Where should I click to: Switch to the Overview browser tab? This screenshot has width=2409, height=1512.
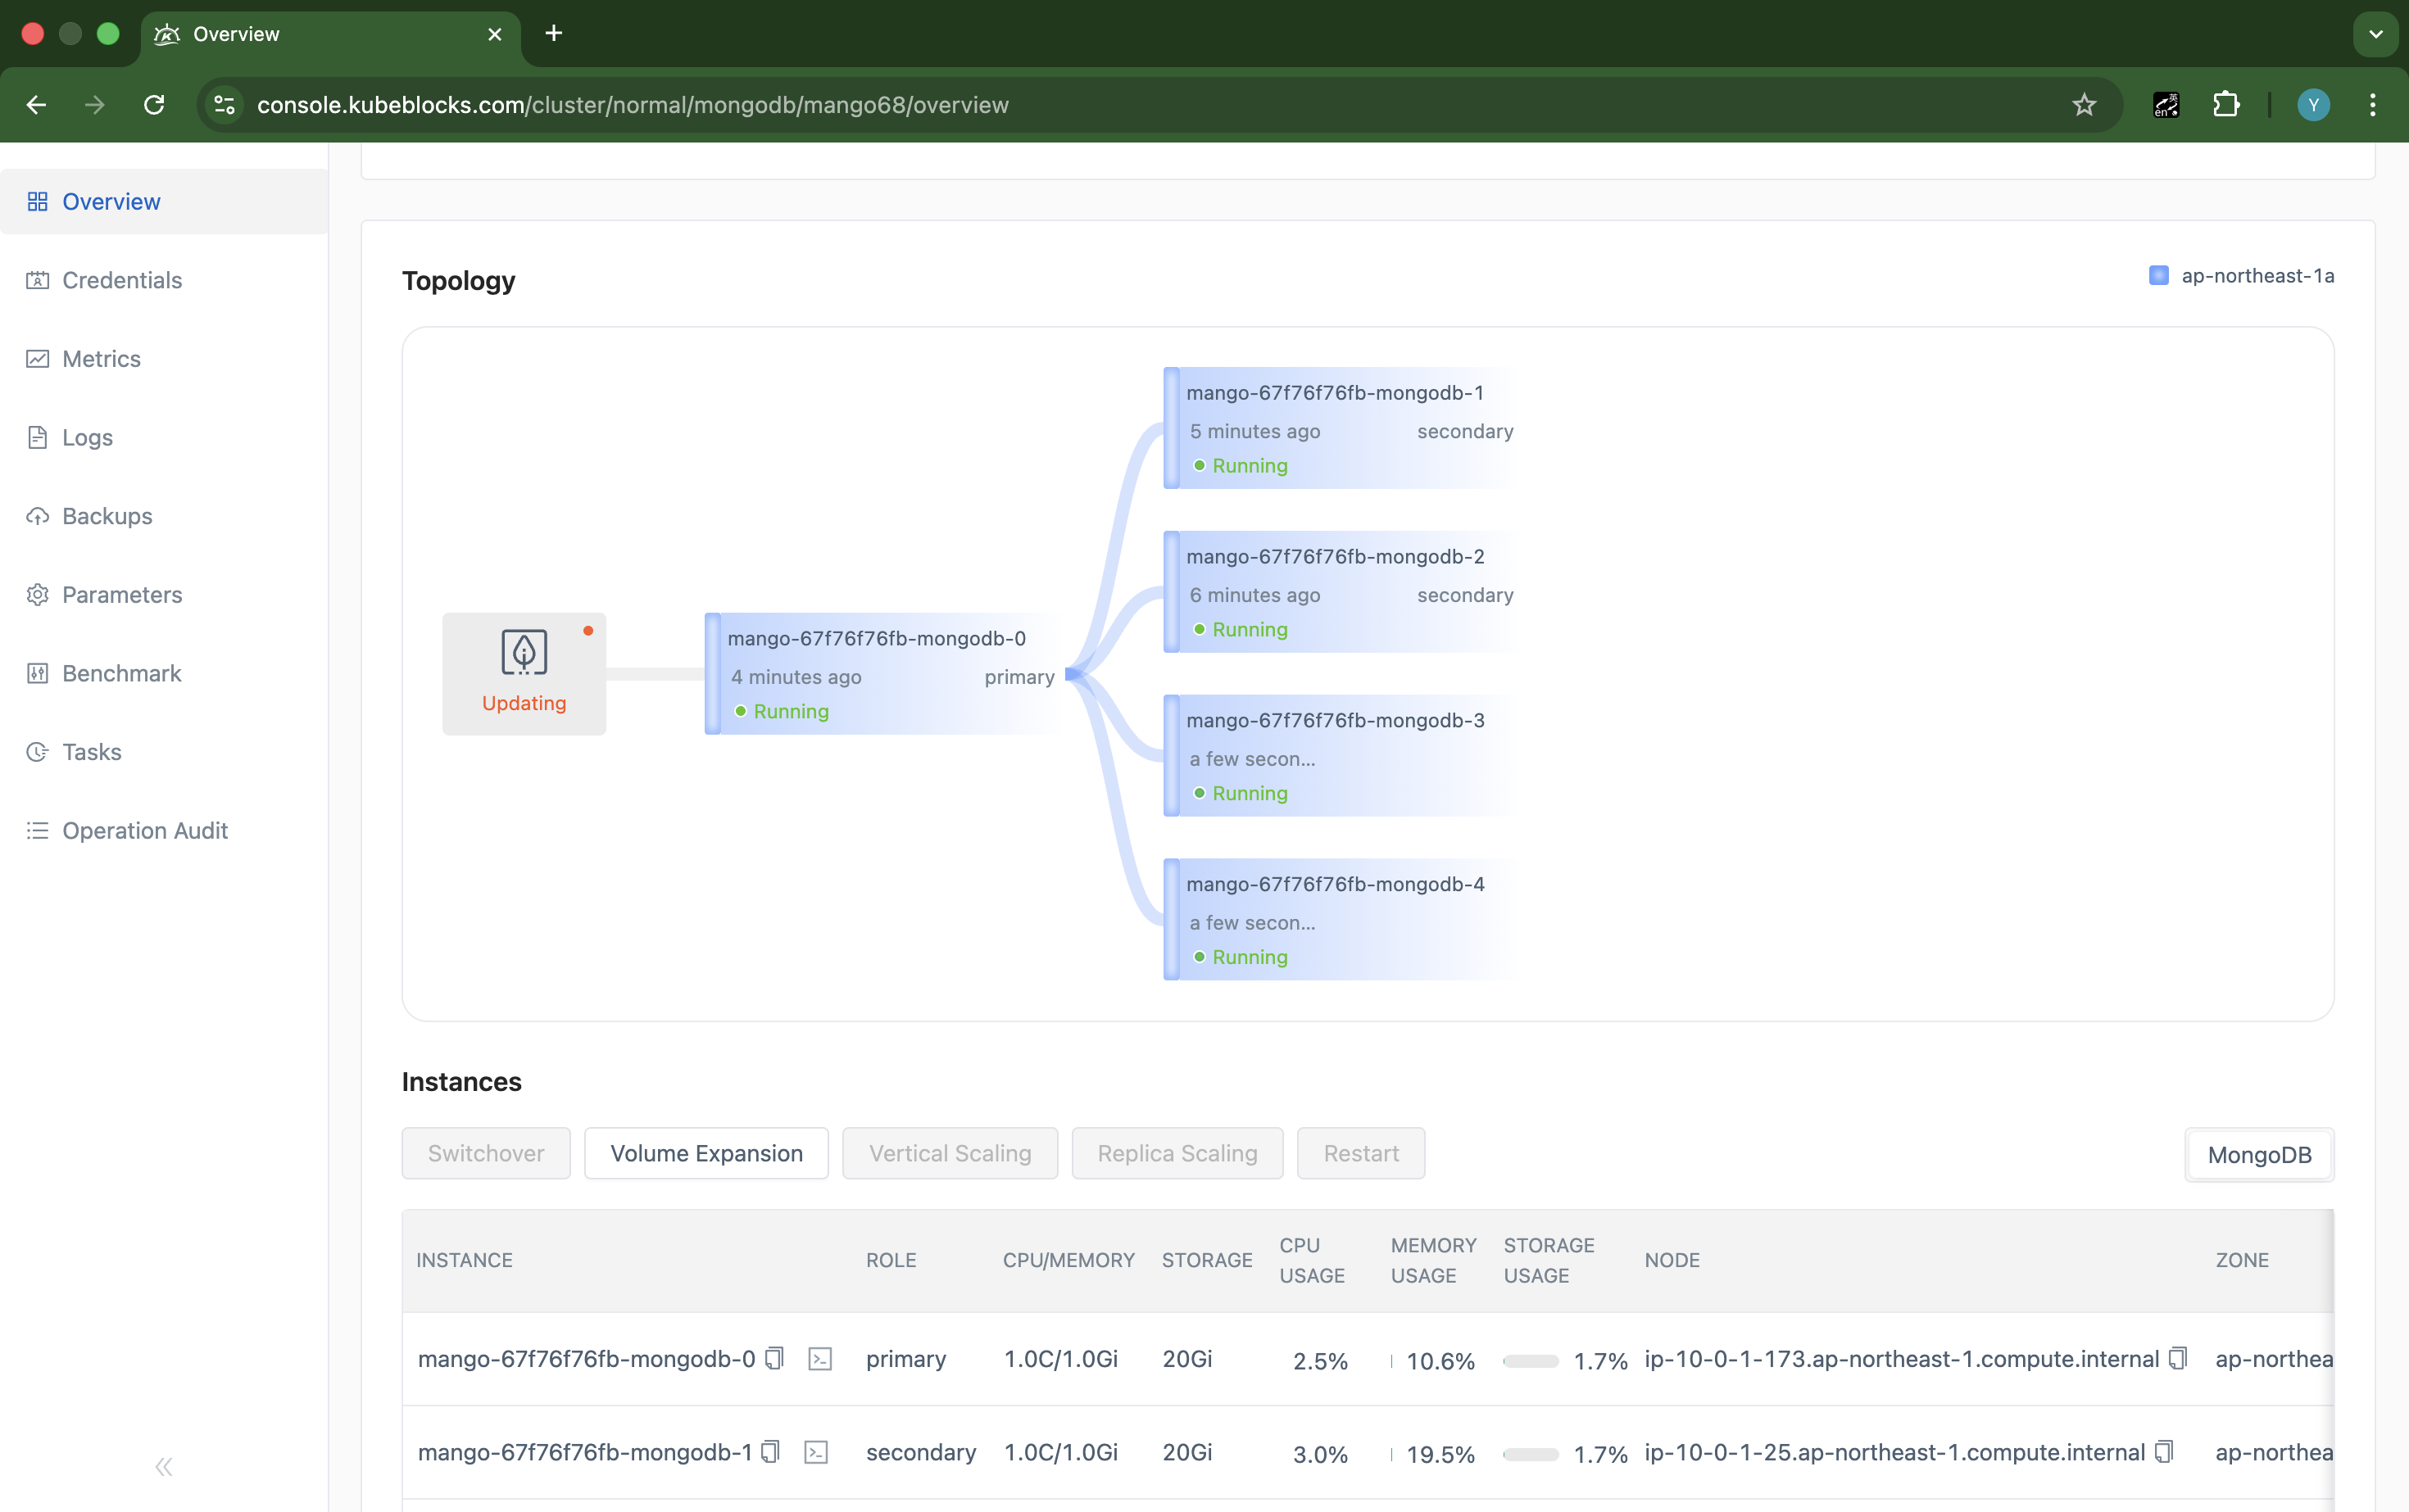tap(236, 33)
